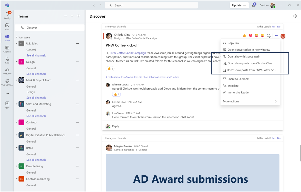This screenshot has height=192, width=301.
Task: Expand the More actions submenu
Action: (x=250, y=101)
